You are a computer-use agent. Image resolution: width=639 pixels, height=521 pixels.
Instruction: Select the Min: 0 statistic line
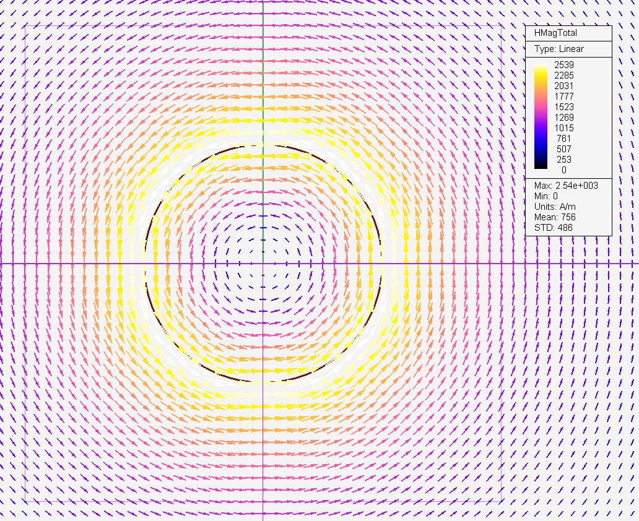click(546, 196)
